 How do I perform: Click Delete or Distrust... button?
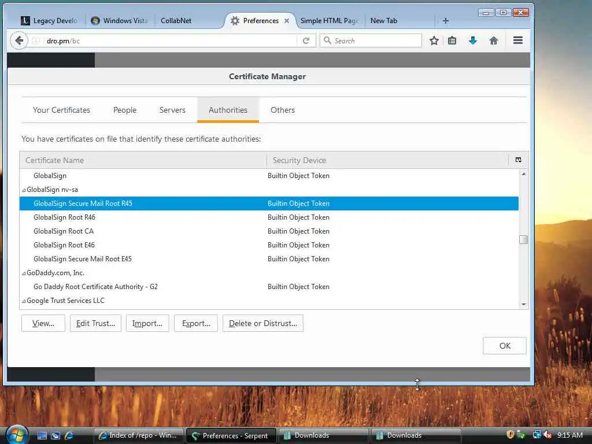click(x=263, y=323)
